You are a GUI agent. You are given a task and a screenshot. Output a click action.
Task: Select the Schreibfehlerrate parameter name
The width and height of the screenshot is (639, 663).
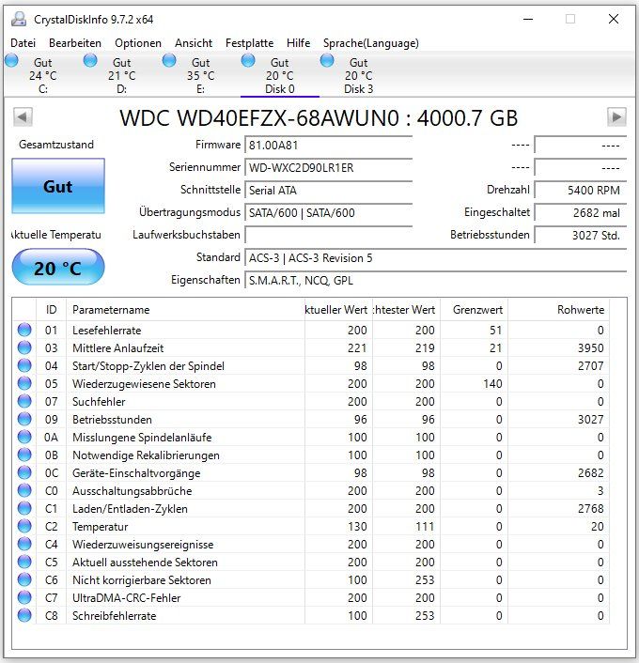pos(115,616)
